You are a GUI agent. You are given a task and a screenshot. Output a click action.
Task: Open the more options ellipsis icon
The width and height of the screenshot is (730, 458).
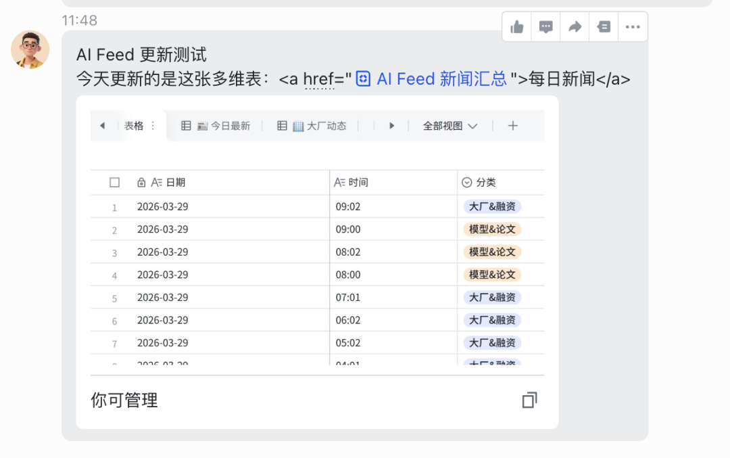[633, 27]
